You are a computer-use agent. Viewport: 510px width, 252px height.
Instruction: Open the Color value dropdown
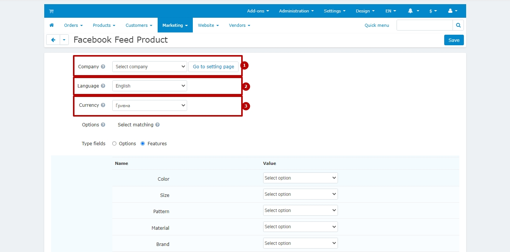tap(300, 178)
